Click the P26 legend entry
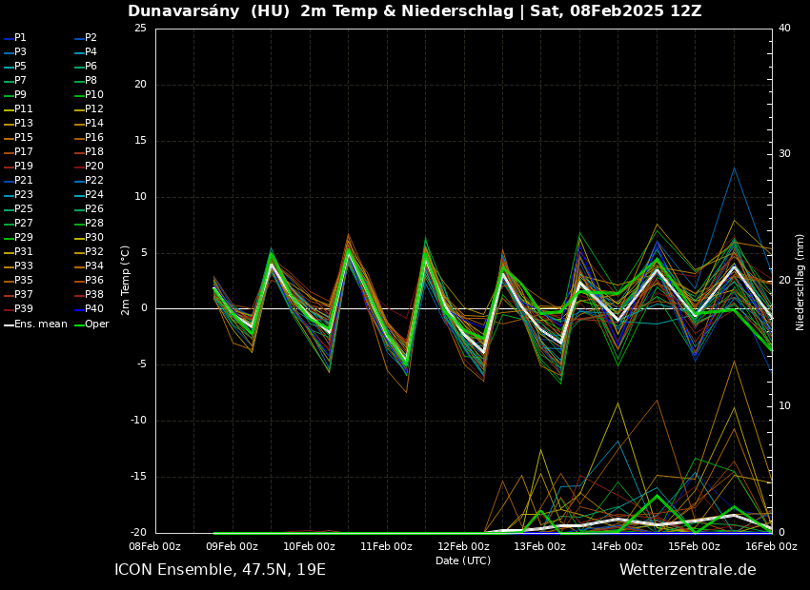This screenshot has height=590, width=810. [x=93, y=209]
